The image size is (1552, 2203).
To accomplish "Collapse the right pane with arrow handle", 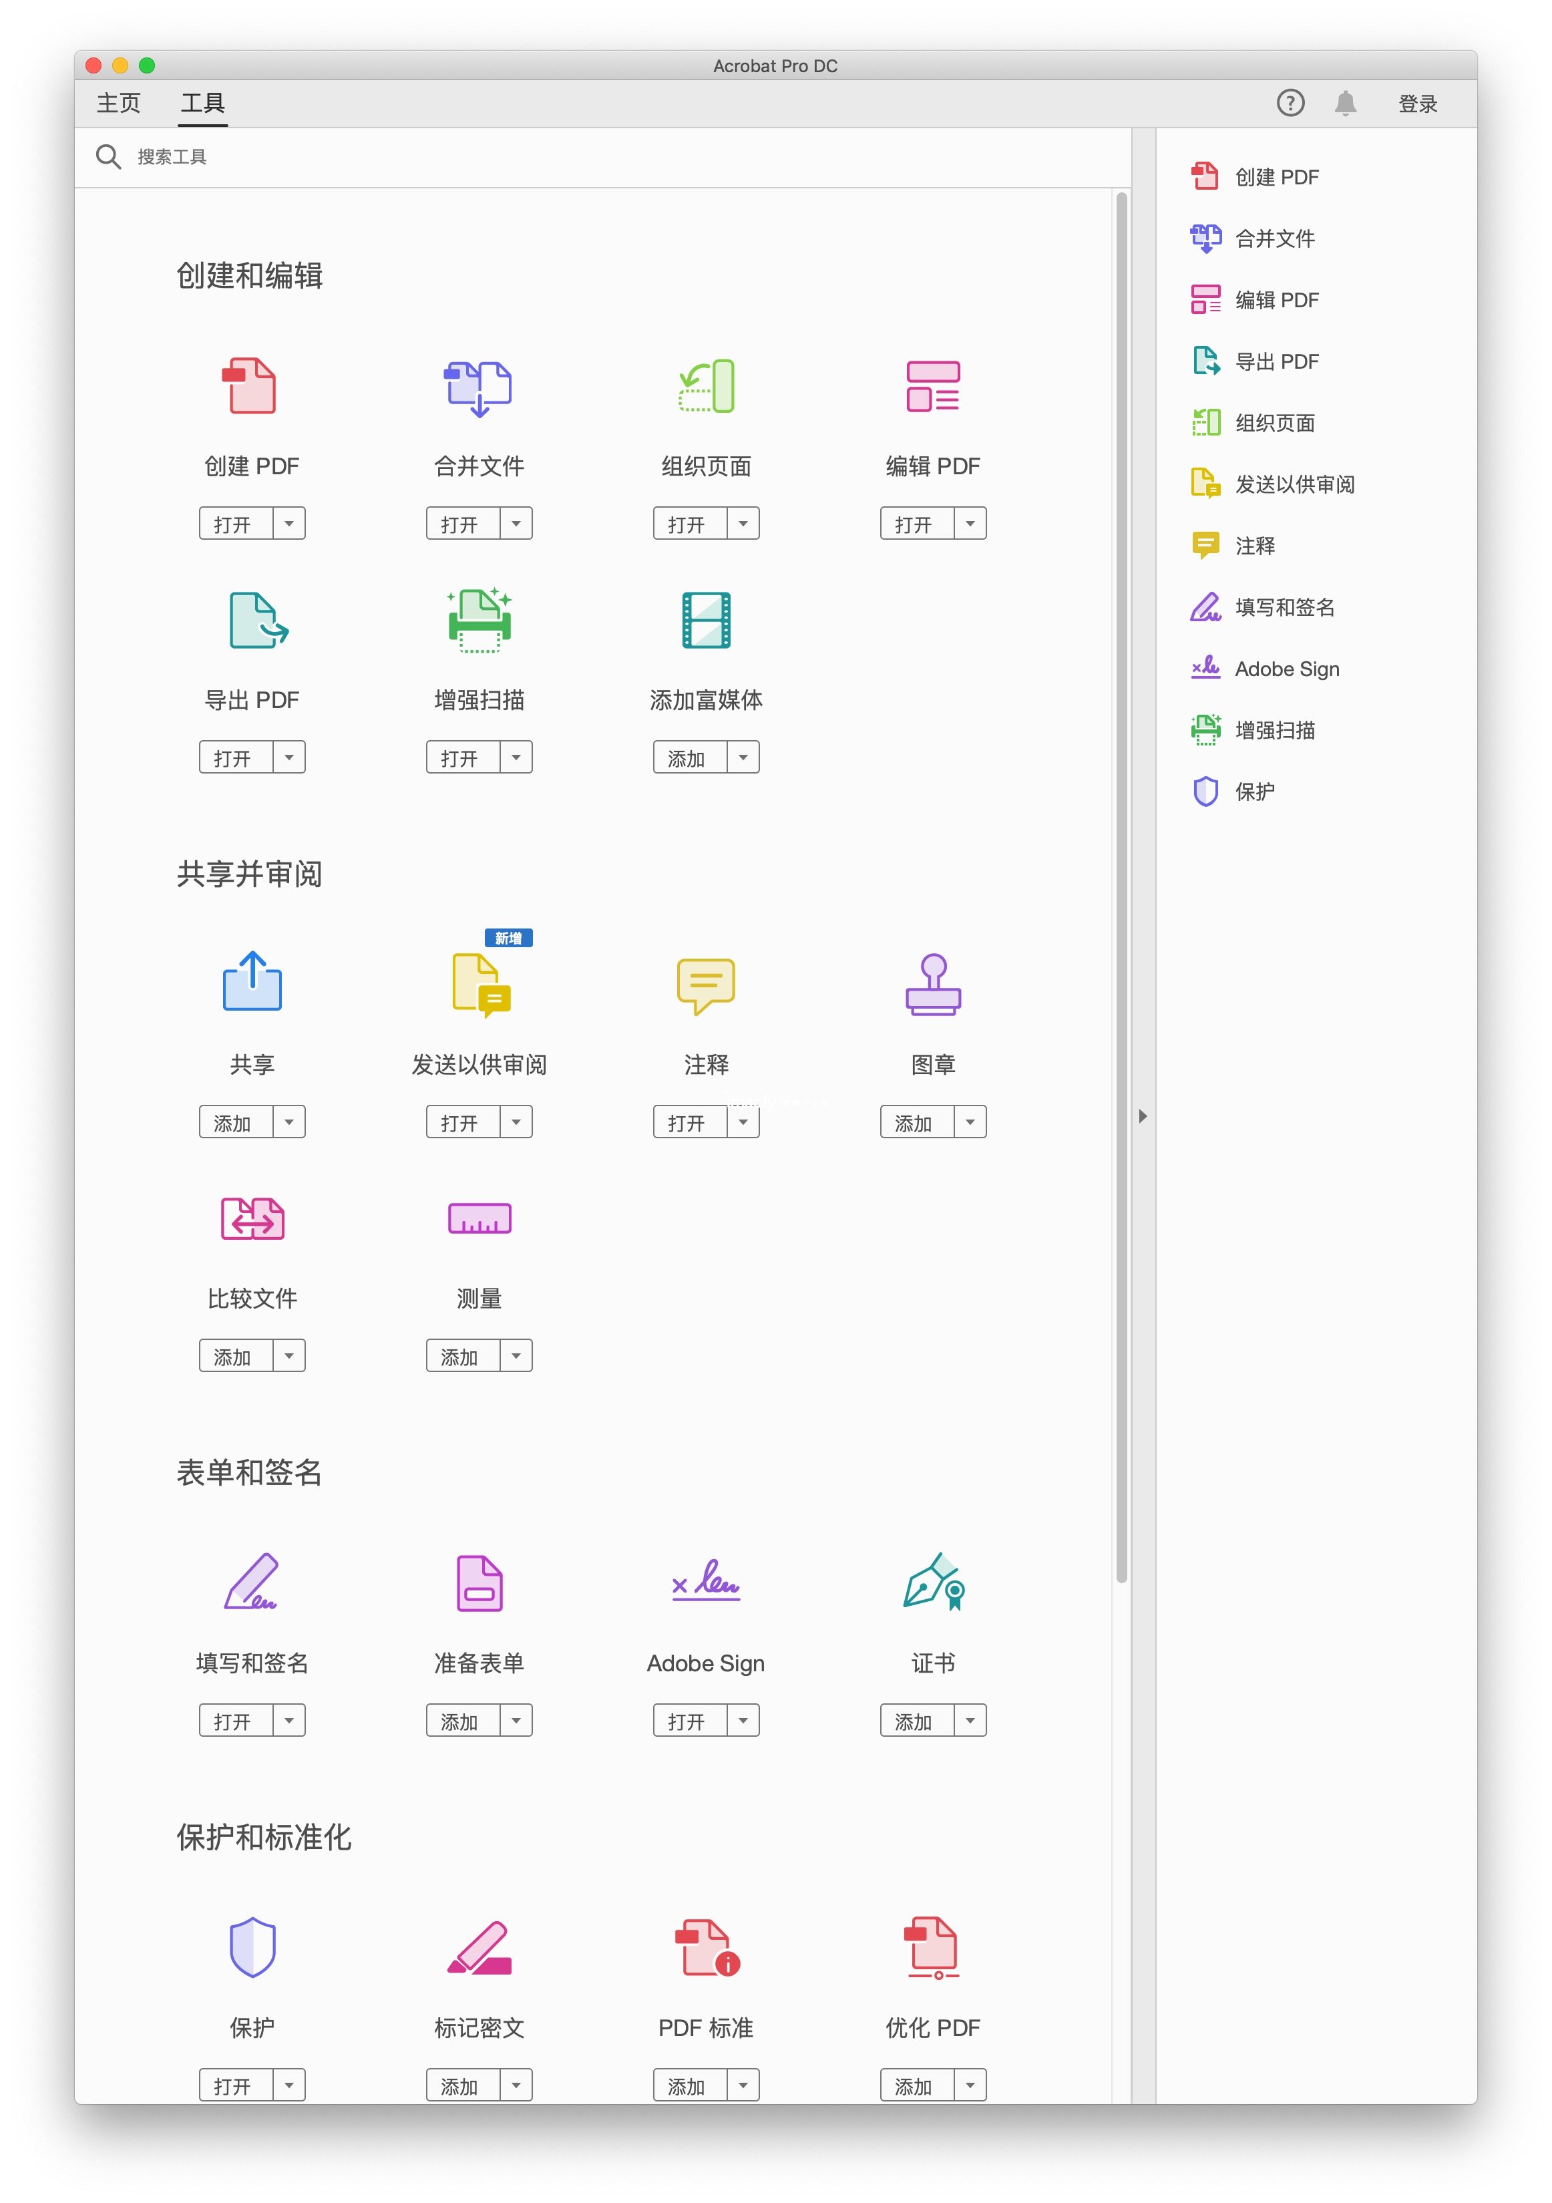I will point(1143,1116).
